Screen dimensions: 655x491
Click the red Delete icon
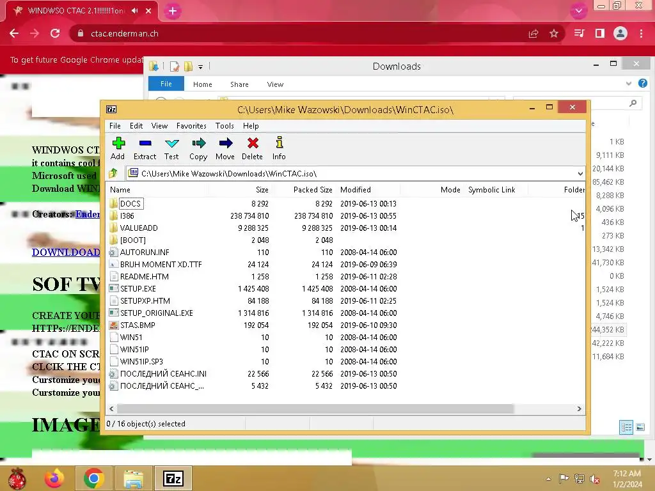252,148
